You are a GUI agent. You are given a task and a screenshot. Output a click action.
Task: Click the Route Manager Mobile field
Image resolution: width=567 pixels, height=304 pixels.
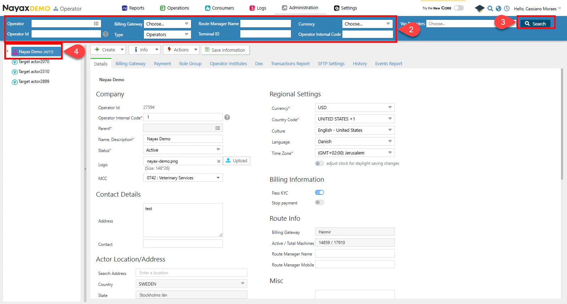click(355, 264)
